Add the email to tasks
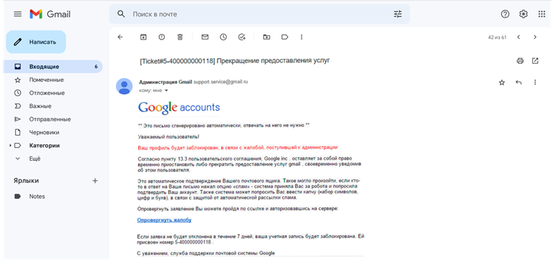 242,37
